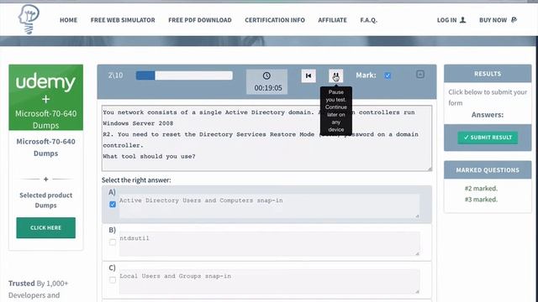The image size is (538, 302).
Task: Click the 00:19:05 timer display
Action: click(x=268, y=88)
